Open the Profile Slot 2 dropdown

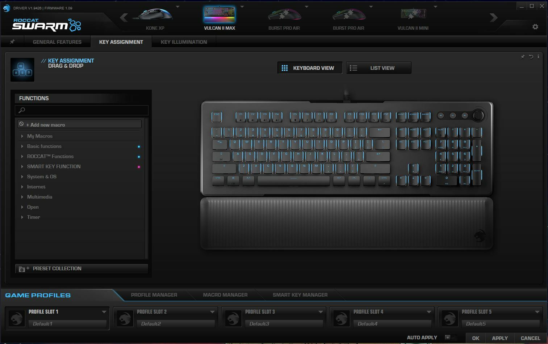point(213,311)
